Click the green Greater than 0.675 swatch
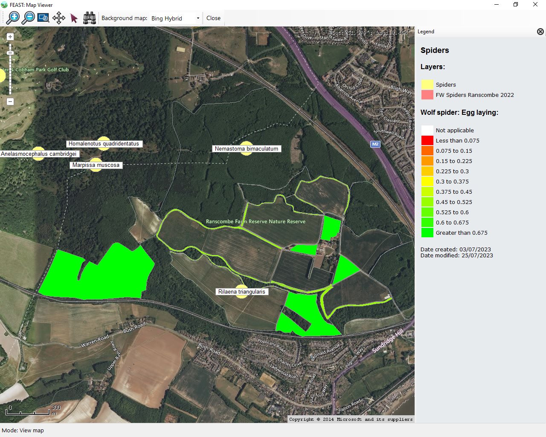546x437 pixels. pyautogui.click(x=427, y=233)
